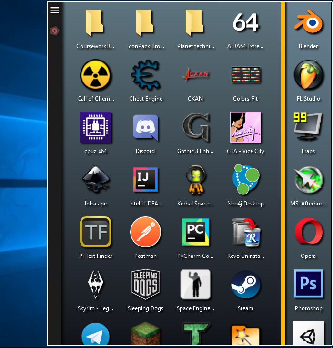333x348 pixels.
Task: Open the wand folder icon
Action: (245, 335)
